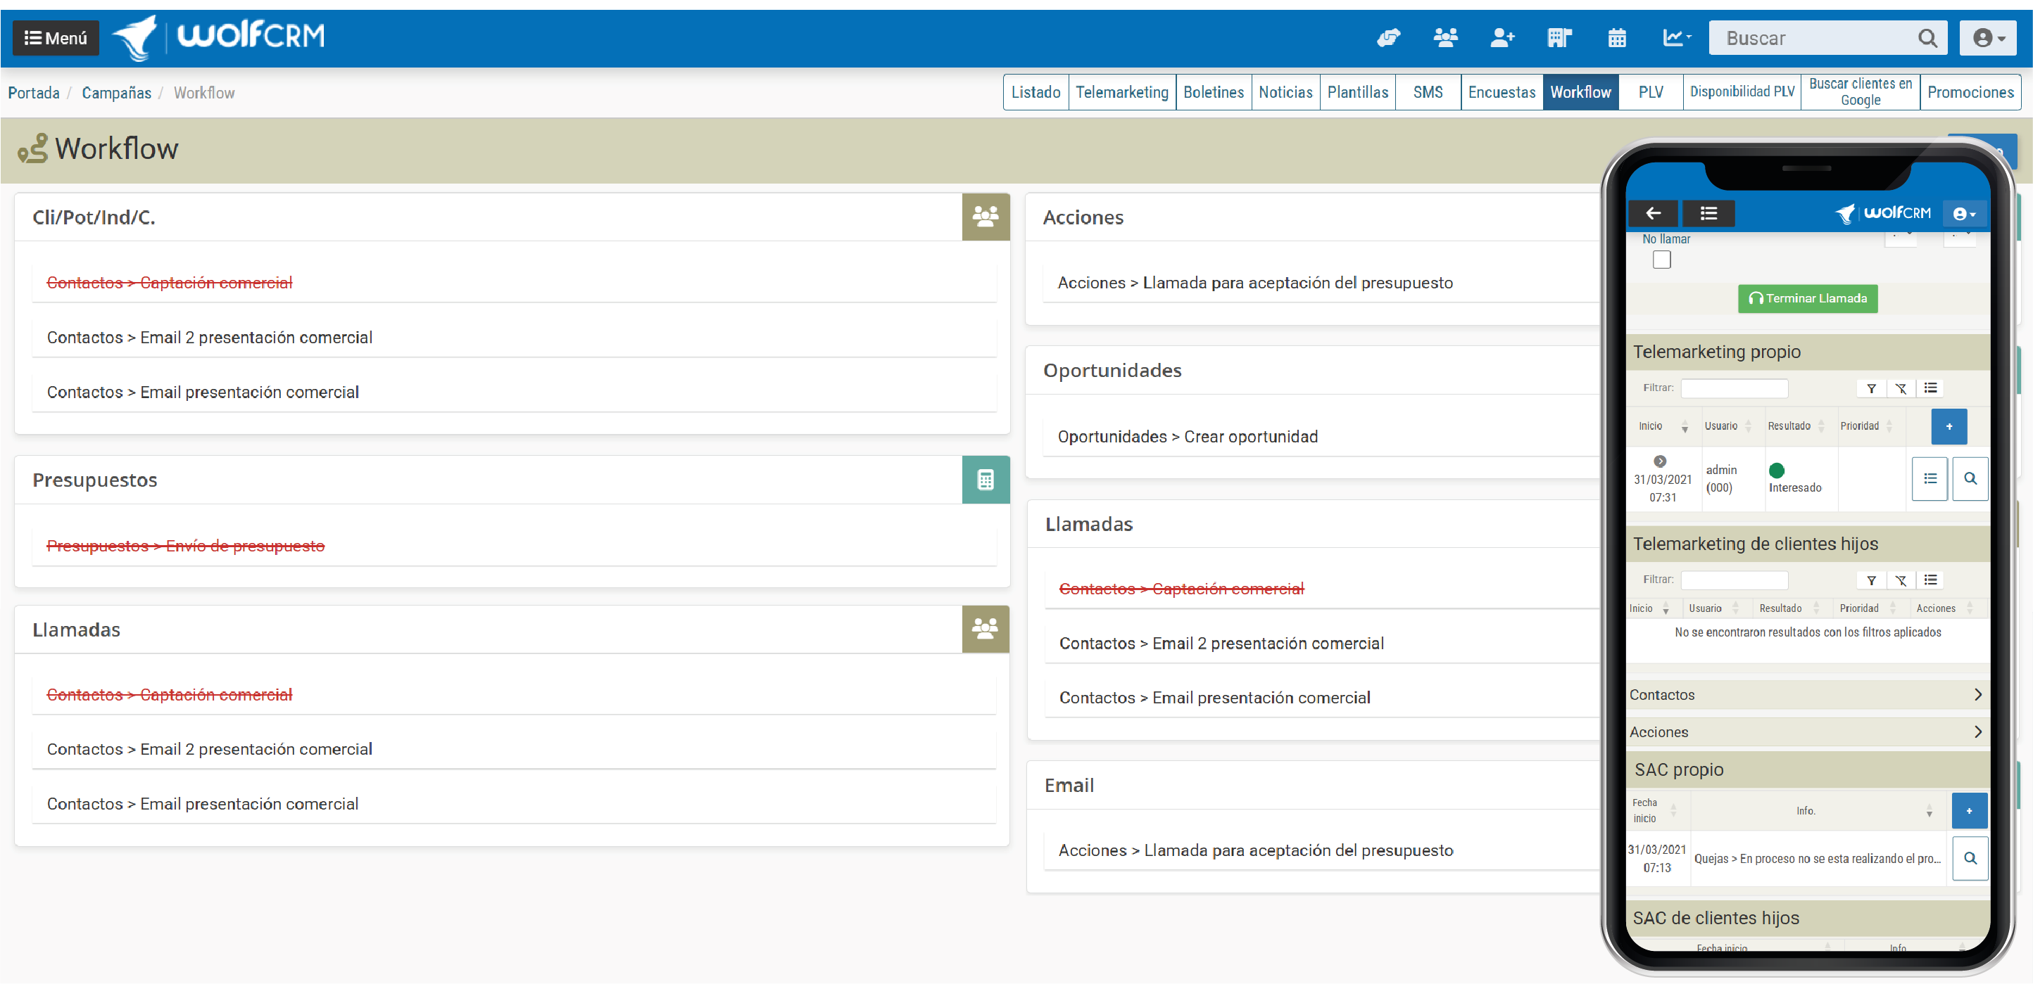Click the calculator icon on Presupuestos panel
Image resolution: width=2033 pixels, height=984 pixels.
tap(985, 480)
